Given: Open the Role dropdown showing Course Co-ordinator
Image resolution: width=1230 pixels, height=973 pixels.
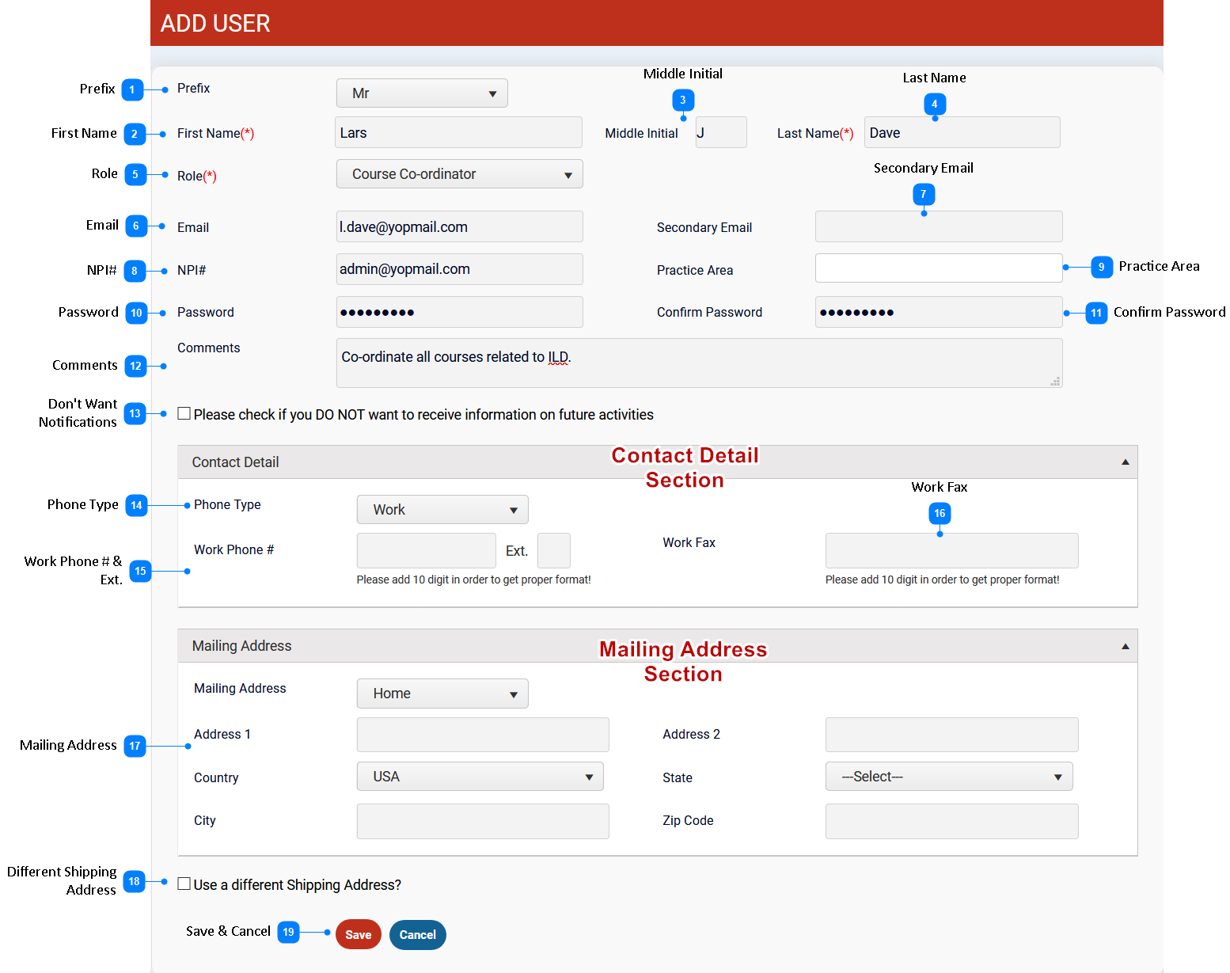Looking at the screenshot, I should [x=459, y=174].
